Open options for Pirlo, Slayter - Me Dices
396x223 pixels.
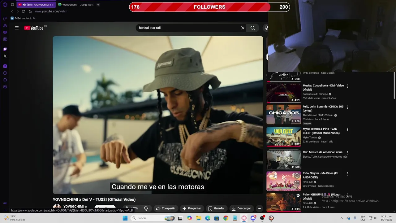347,174
